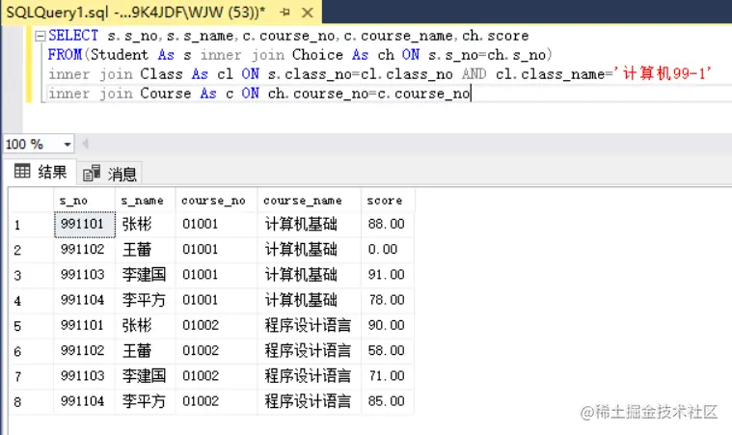The width and height of the screenshot is (732, 435).
Task: Select row header 8 in results
Action: click(x=32, y=401)
